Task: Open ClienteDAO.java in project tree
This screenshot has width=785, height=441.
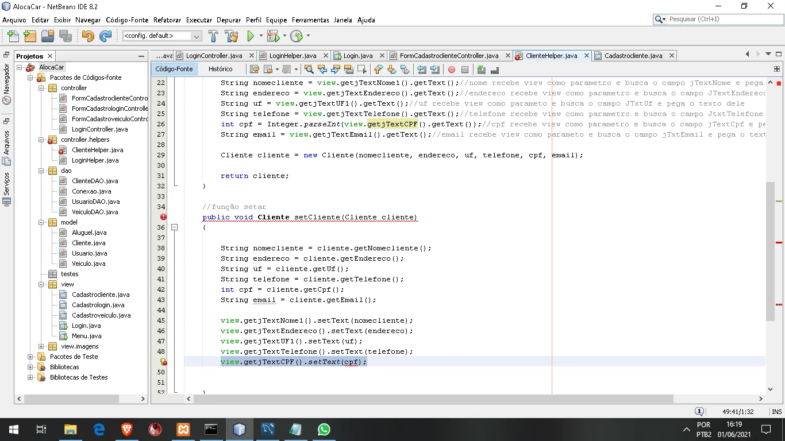Action: point(95,181)
